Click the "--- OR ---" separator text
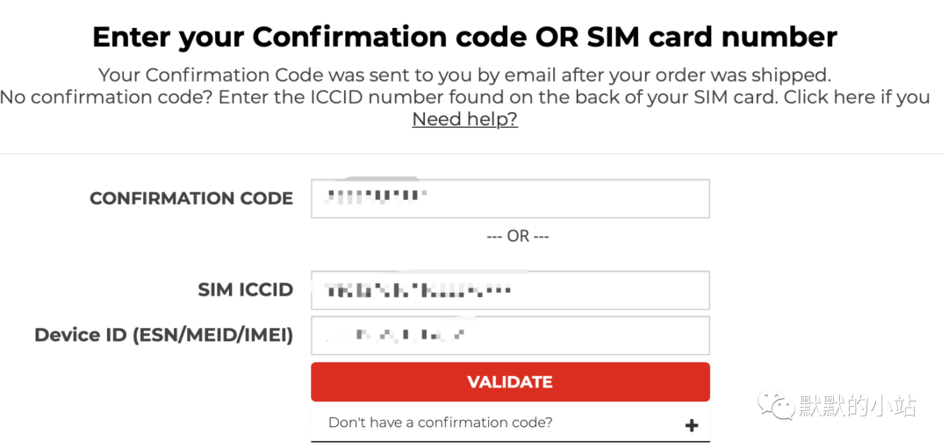 518,237
